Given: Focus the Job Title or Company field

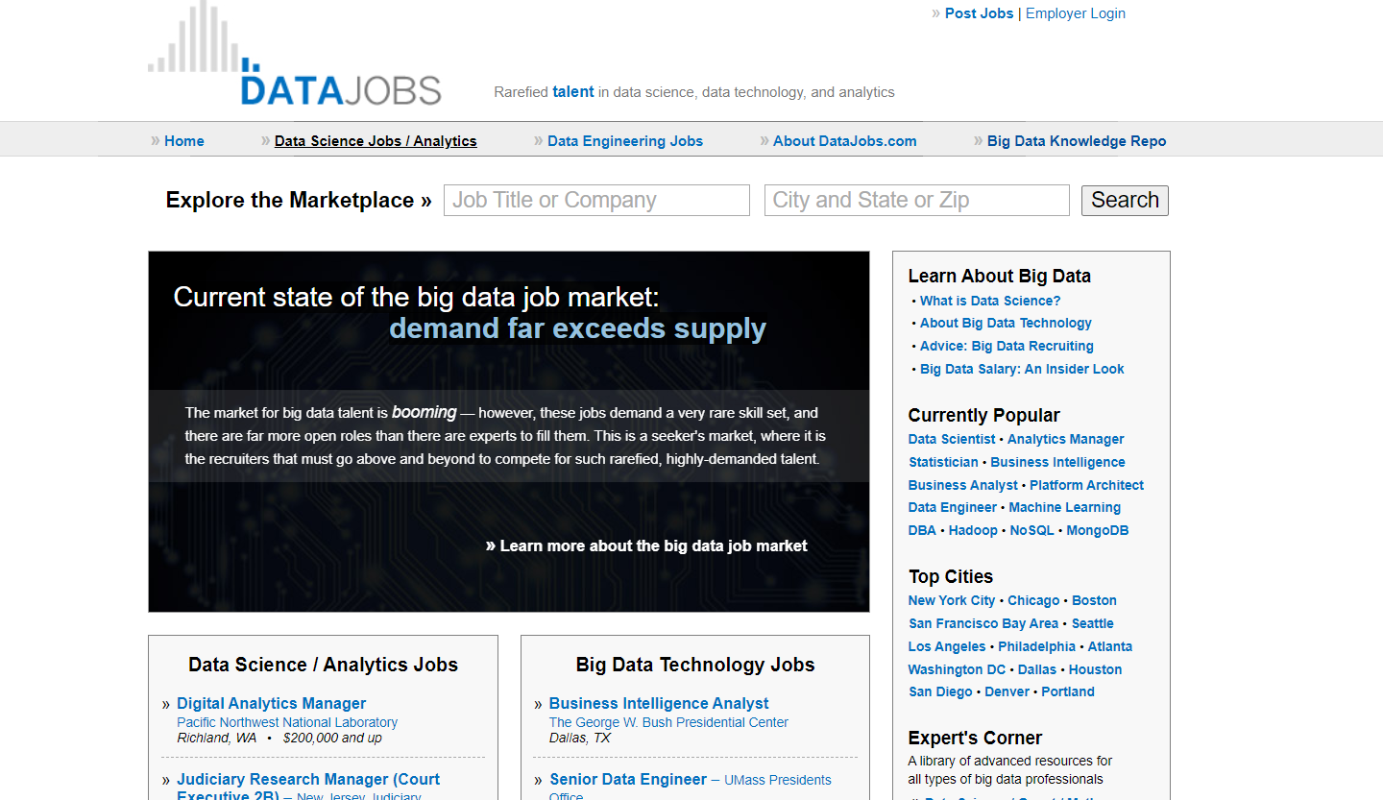Looking at the screenshot, I should coord(596,200).
